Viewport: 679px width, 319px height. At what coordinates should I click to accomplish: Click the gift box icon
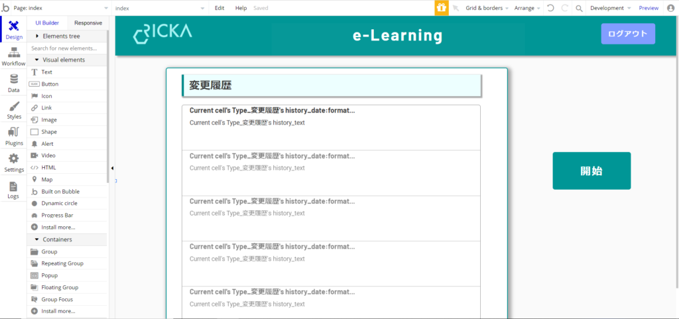pos(441,8)
